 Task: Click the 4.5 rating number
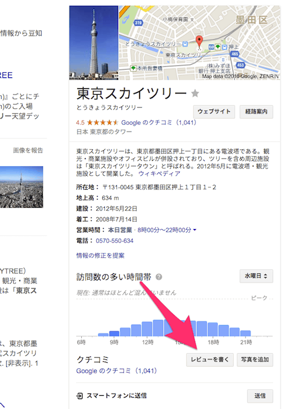(x=80, y=123)
